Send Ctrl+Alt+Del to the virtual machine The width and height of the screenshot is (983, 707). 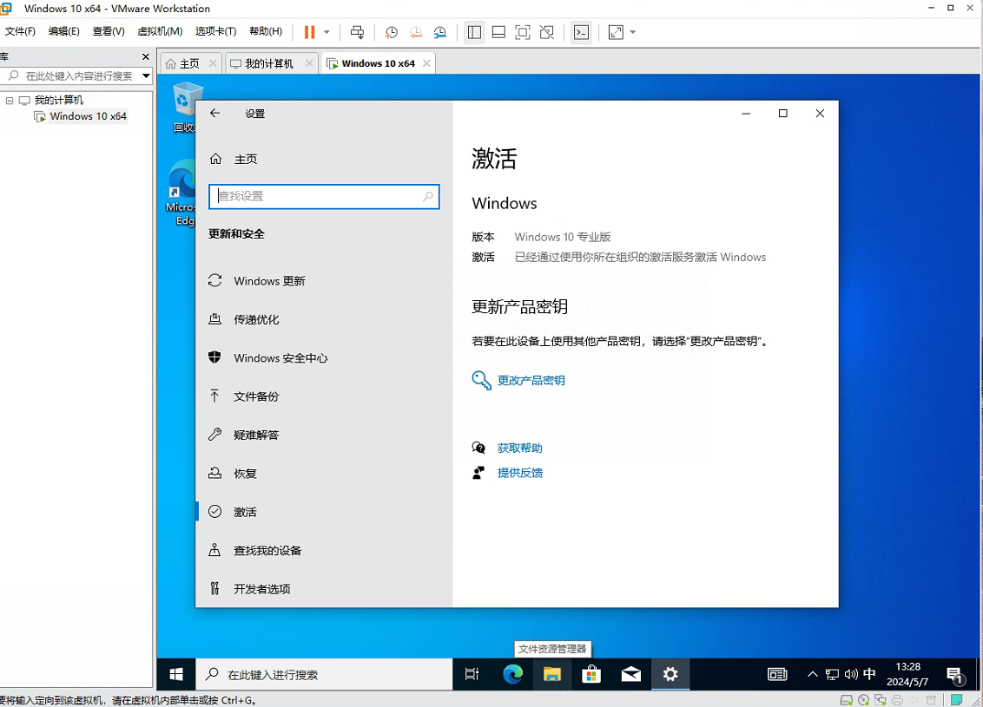tap(358, 32)
